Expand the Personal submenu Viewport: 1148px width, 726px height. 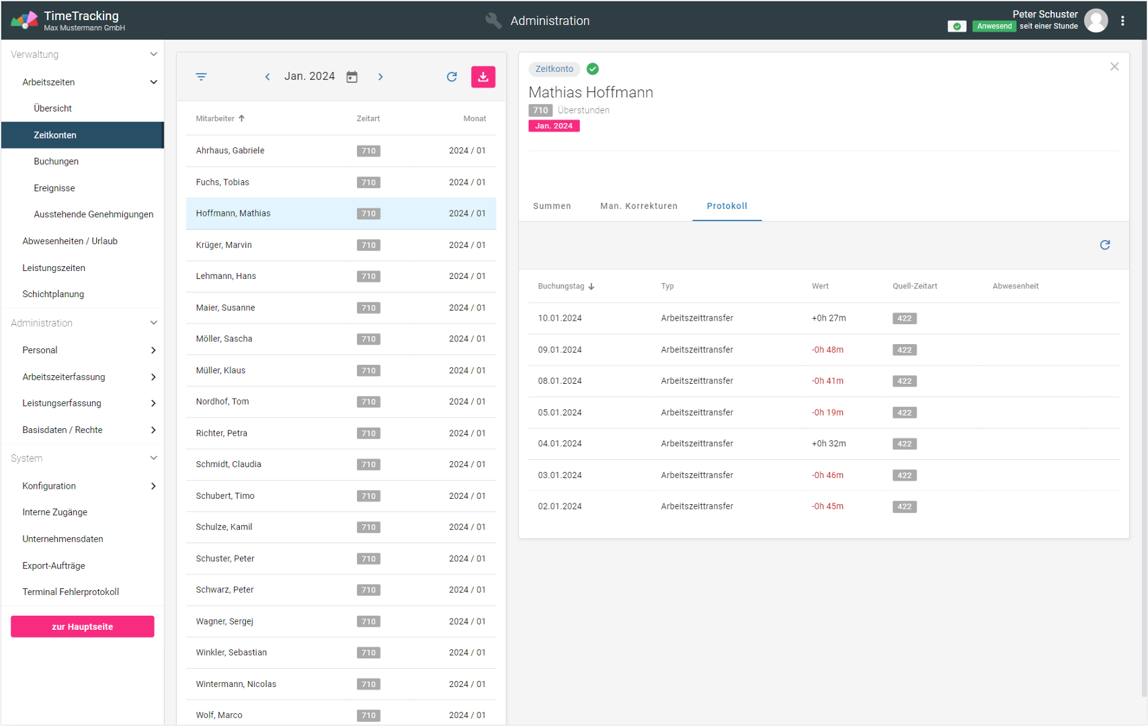pos(153,350)
